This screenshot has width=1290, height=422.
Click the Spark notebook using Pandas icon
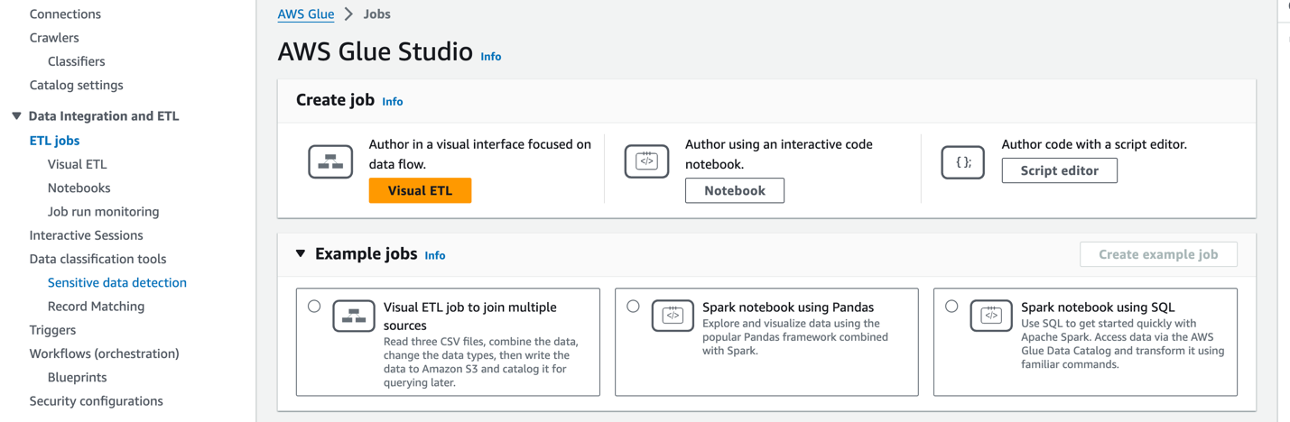tap(673, 316)
